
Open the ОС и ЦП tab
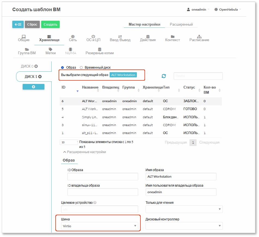click(93, 38)
